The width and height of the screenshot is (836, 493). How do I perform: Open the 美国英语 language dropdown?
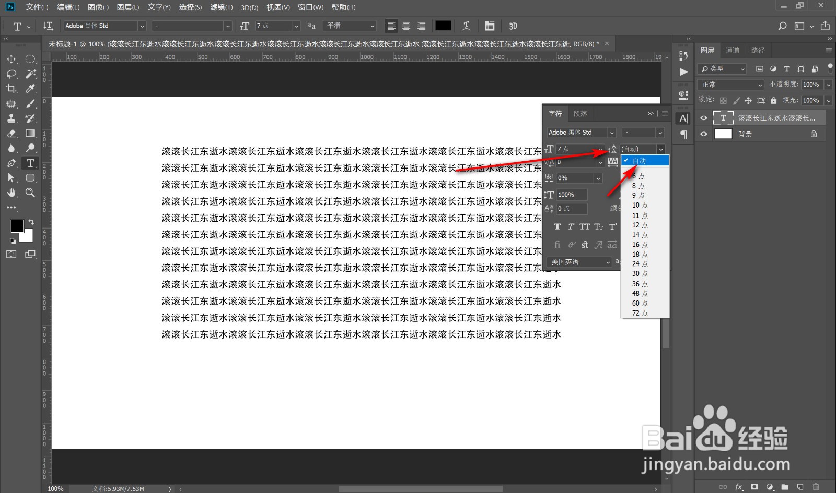579,262
